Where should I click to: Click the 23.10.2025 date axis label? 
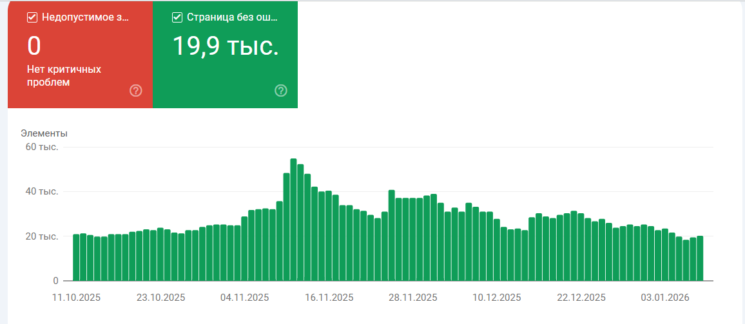point(160,298)
